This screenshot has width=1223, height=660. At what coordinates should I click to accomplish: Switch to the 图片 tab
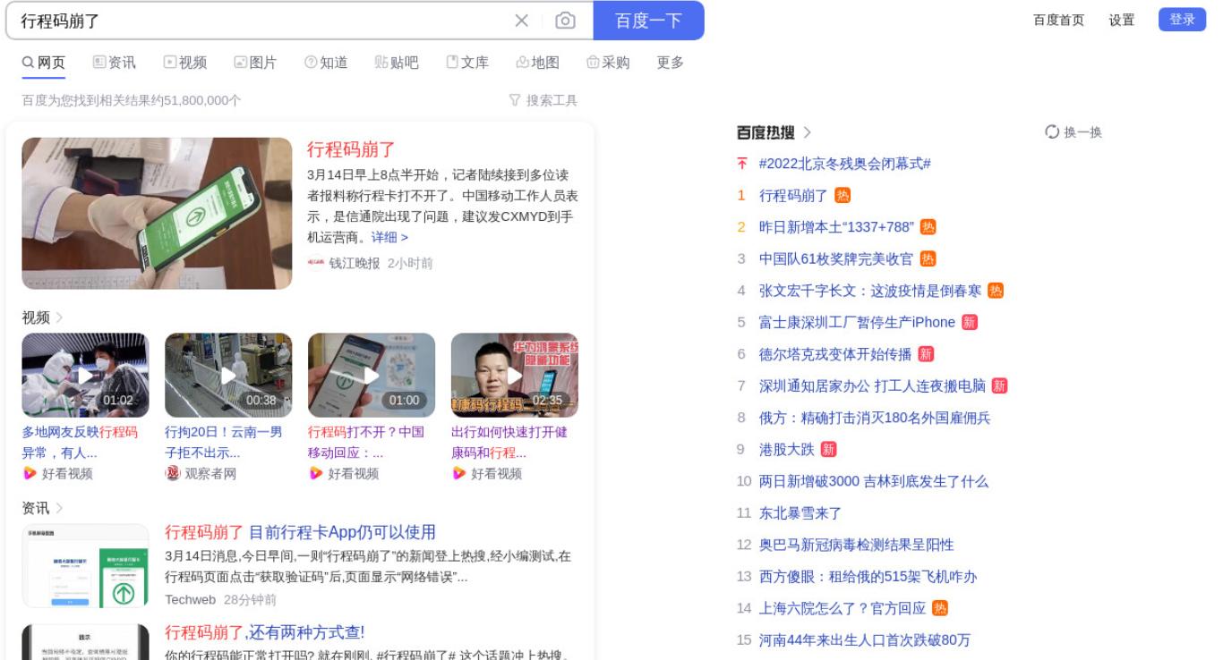(x=255, y=63)
